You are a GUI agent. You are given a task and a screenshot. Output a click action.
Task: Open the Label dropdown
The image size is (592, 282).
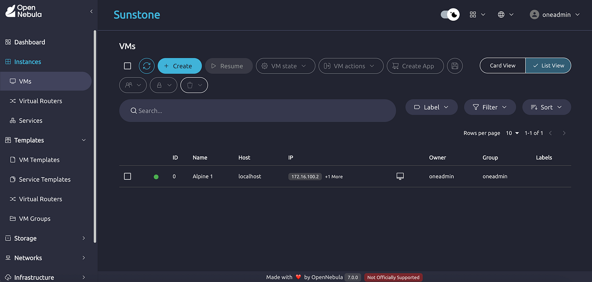click(x=431, y=107)
